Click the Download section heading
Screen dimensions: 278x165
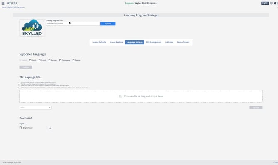tap(26, 118)
